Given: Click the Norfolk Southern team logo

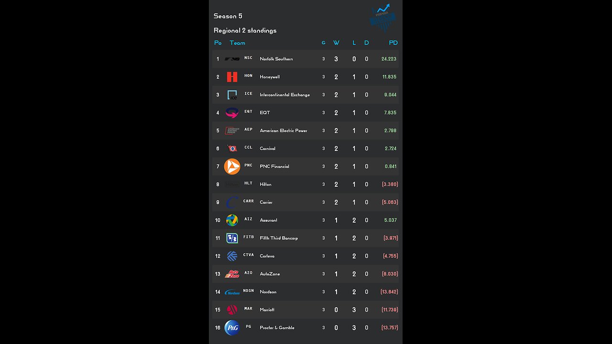Looking at the screenshot, I should (x=232, y=59).
